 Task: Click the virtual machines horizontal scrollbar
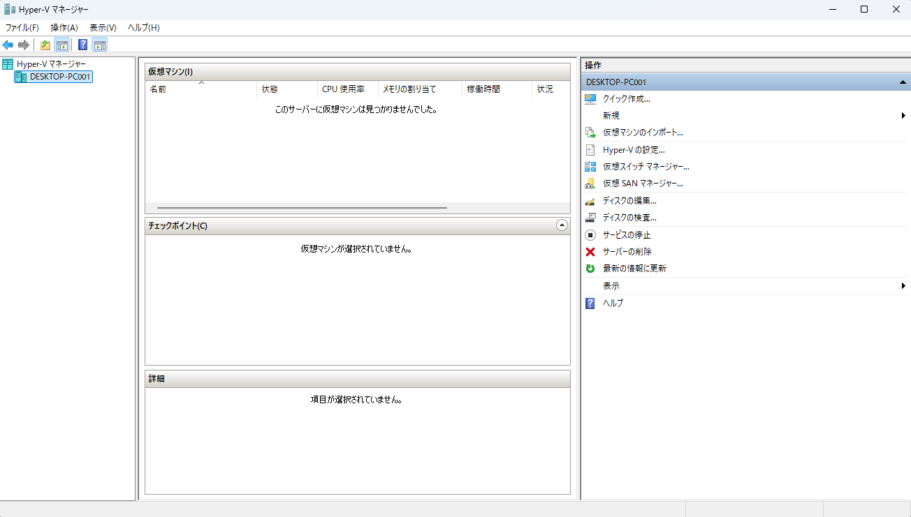[x=302, y=208]
